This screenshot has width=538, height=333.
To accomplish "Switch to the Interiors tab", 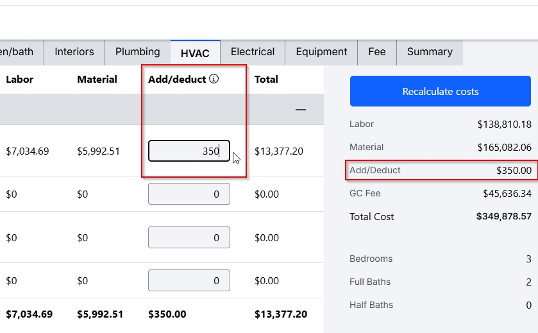I will click(74, 52).
